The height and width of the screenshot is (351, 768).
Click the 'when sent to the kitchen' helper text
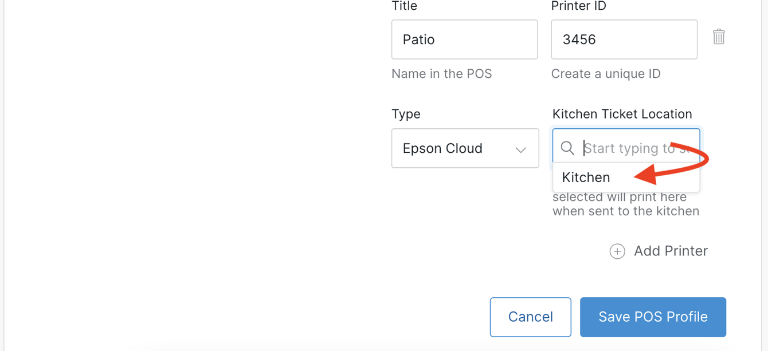(x=626, y=211)
